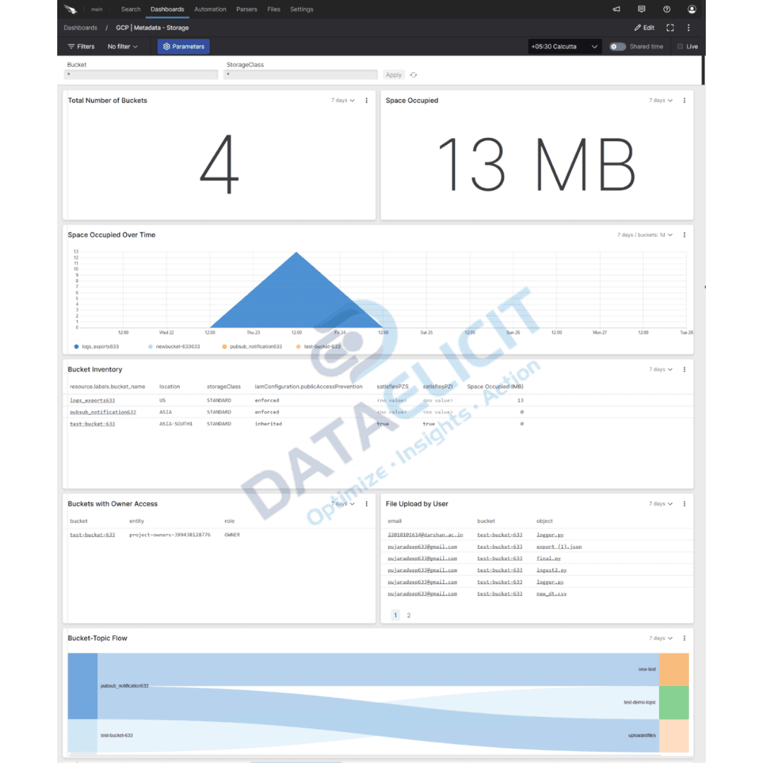Open the Humio logo in the navbar
The width and height of the screenshot is (763, 763).
coord(69,9)
